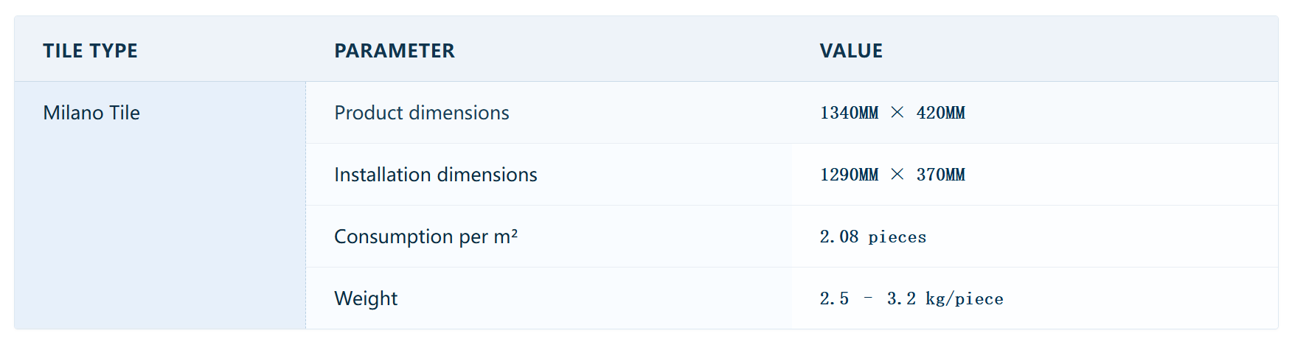Click the VALUE column header
1292x339 pixels.
tap(850, 51)
